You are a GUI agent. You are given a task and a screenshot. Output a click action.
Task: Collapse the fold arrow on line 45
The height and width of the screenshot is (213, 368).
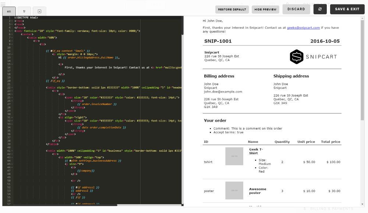[12, 164]
